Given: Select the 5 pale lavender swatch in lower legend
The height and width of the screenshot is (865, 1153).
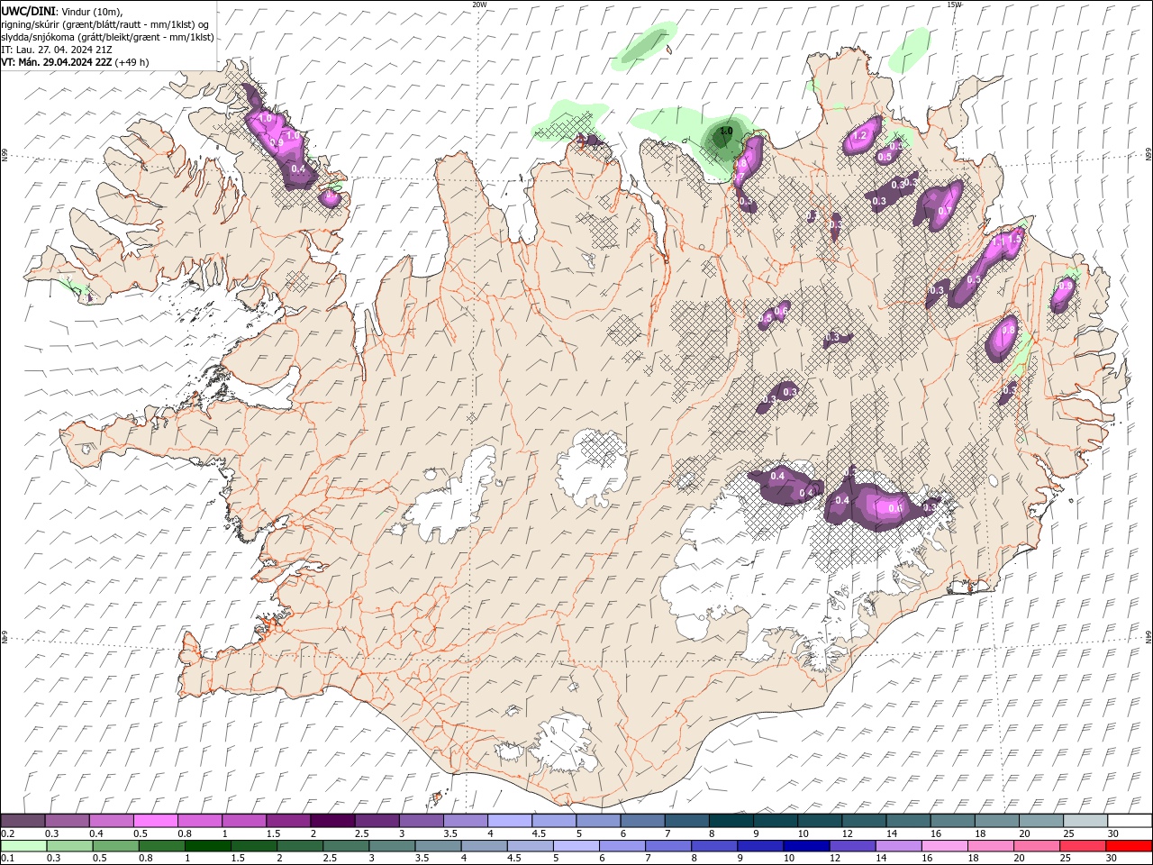Looking at the screenshot, I should 576,846.
